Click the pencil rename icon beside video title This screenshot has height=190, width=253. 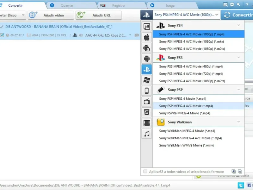2,27
